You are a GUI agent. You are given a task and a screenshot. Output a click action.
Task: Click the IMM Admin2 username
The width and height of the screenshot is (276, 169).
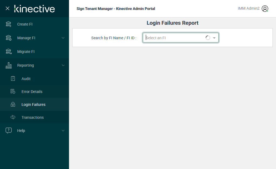pyautogui.click(x=249, y=9)
